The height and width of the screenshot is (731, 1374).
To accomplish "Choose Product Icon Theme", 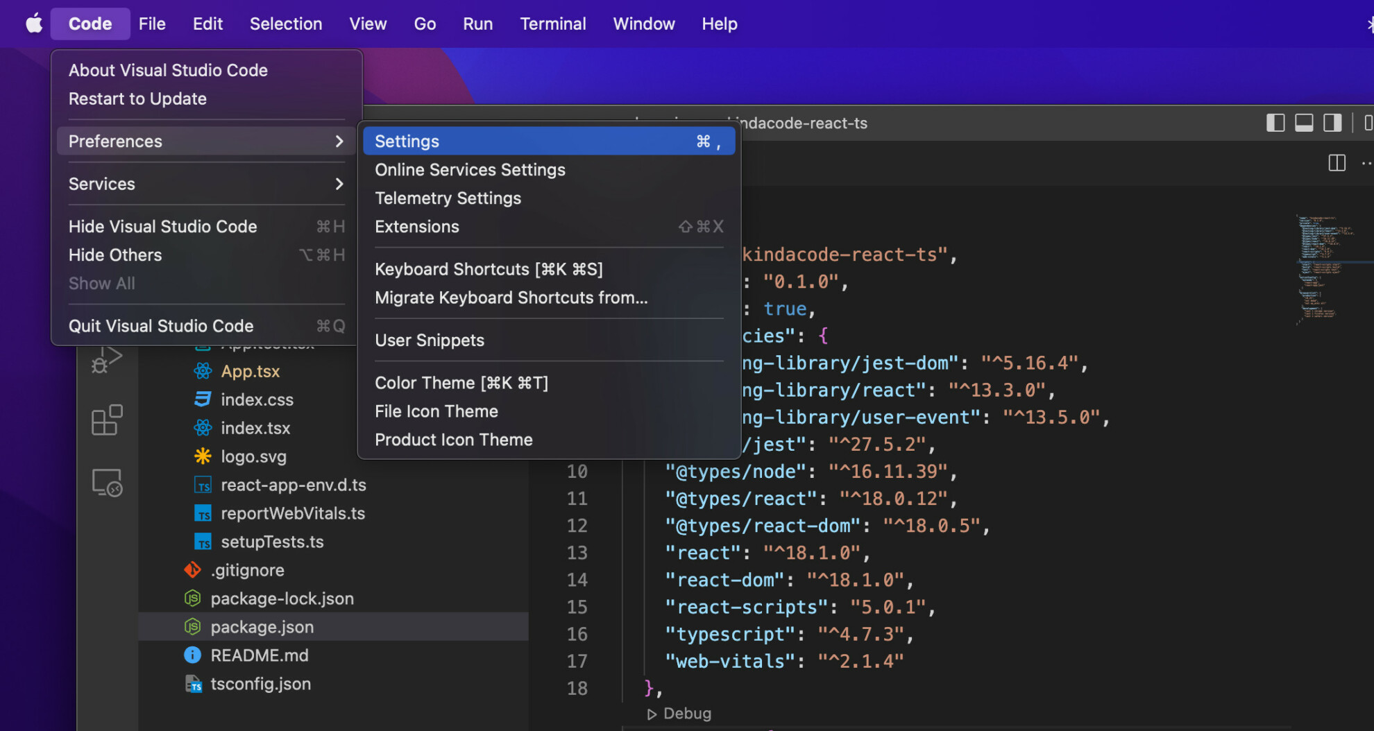I will pyautogui.click(x=549, y=440).
